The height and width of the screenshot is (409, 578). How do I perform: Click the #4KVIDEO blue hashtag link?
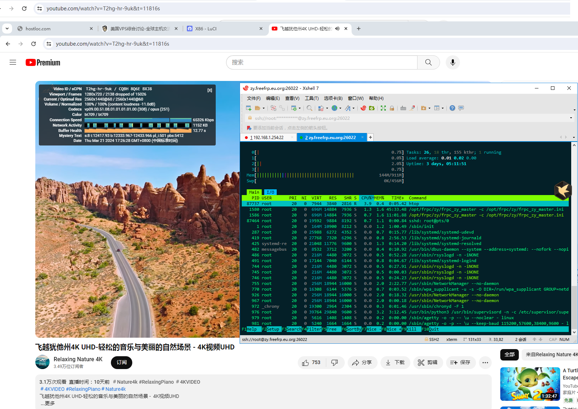coord(52,389)
